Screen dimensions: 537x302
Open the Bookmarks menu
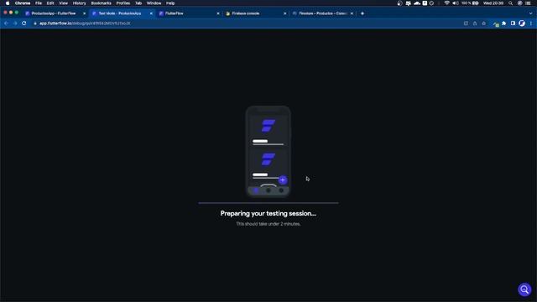(101, 3)
